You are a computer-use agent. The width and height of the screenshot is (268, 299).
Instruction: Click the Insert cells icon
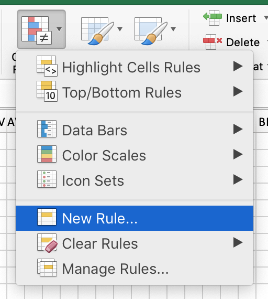click(x=213, y=18)
